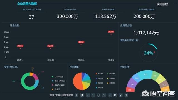Click the 2018-12 axis label
This screenshot has width=178, height=100.
(x=111, y=60)
